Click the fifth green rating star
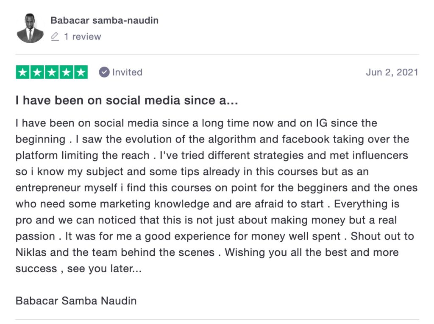434x324 pixels. pyautogui.click(x=81, y=73)
